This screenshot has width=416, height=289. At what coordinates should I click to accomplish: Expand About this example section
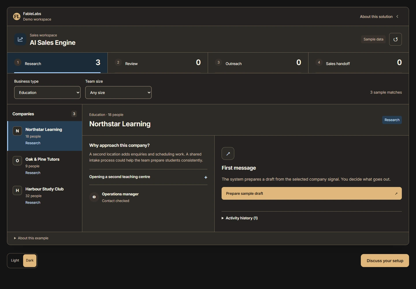[31, 238]
